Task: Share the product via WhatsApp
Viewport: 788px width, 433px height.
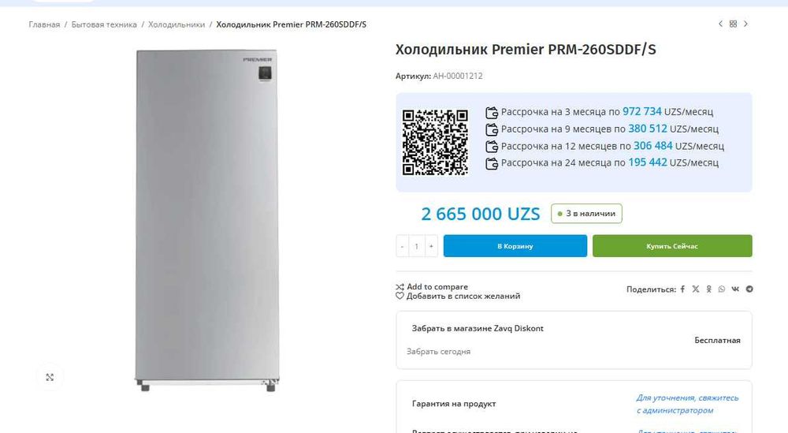Action: pos(722,289)
